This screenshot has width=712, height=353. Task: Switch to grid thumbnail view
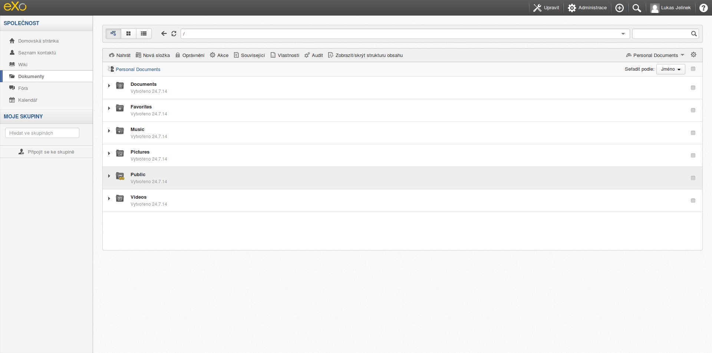[128, 34]
